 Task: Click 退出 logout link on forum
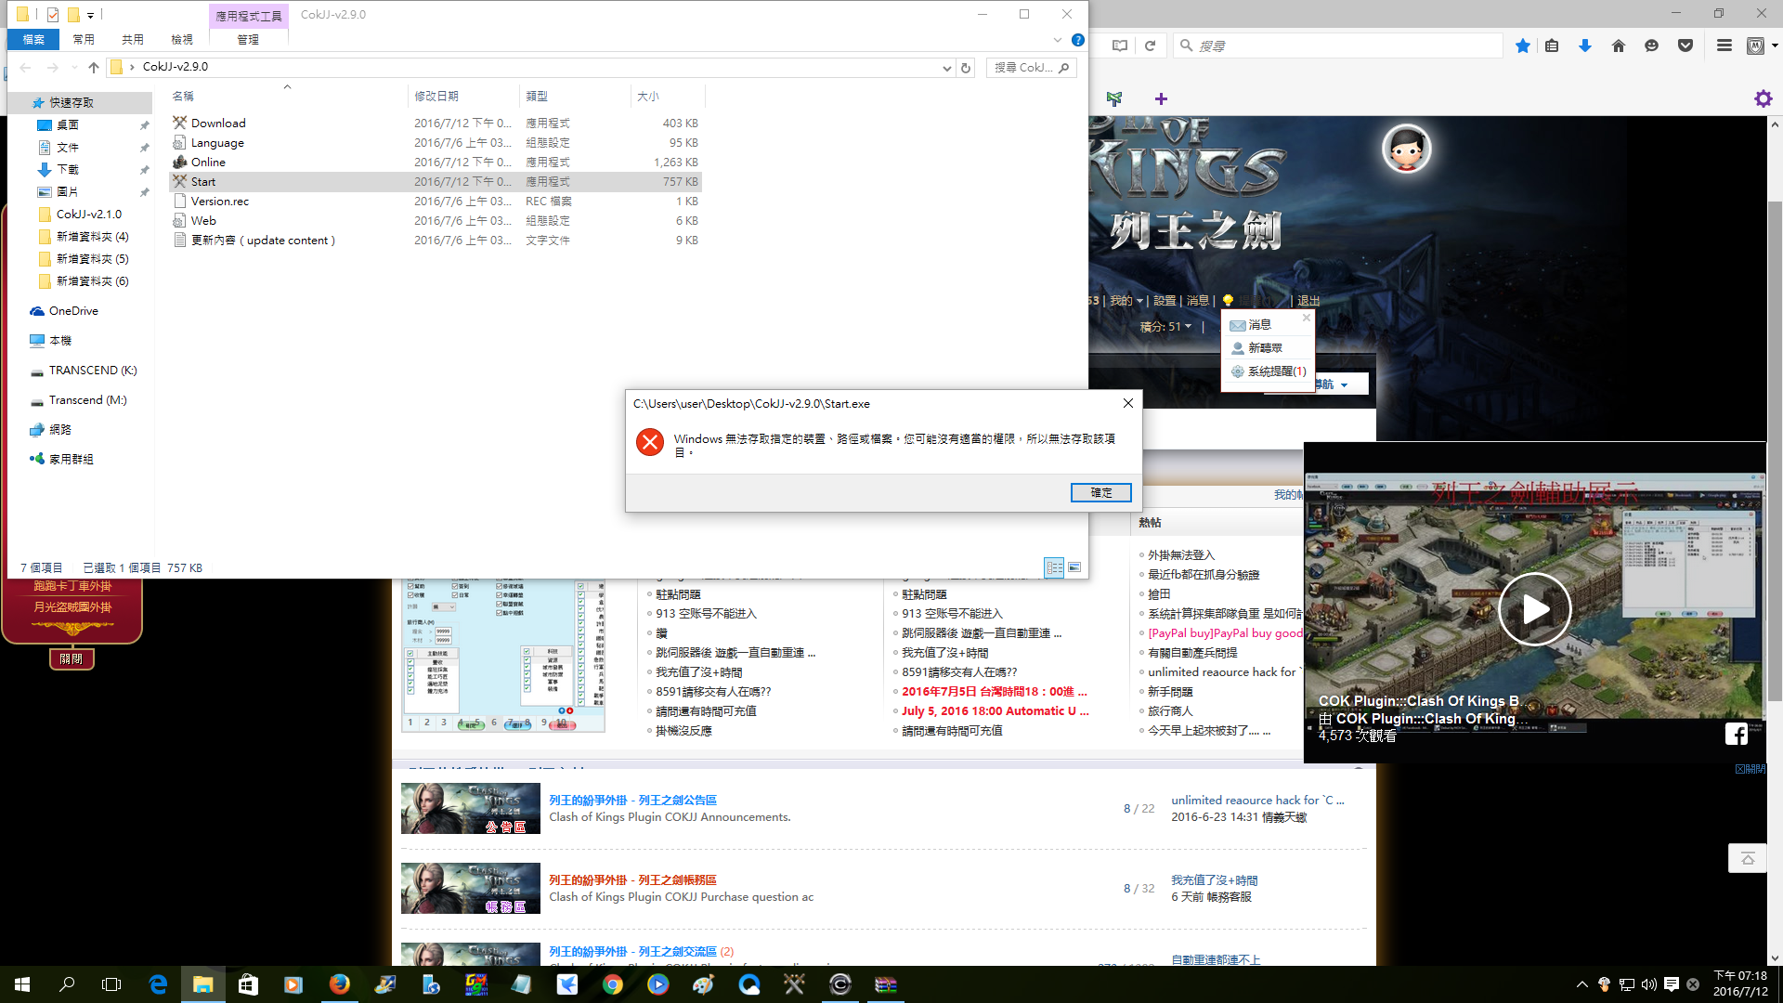point(1308,300)
